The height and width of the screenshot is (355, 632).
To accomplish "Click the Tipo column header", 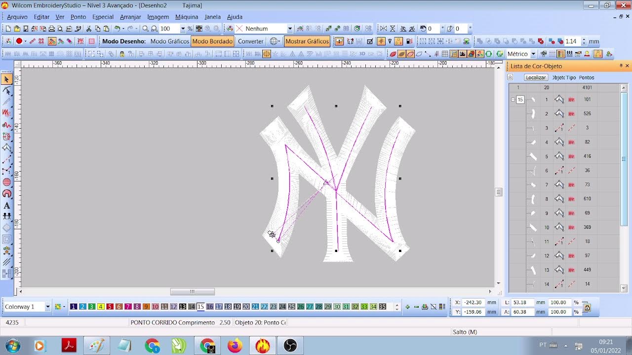I will click(571, 77).
